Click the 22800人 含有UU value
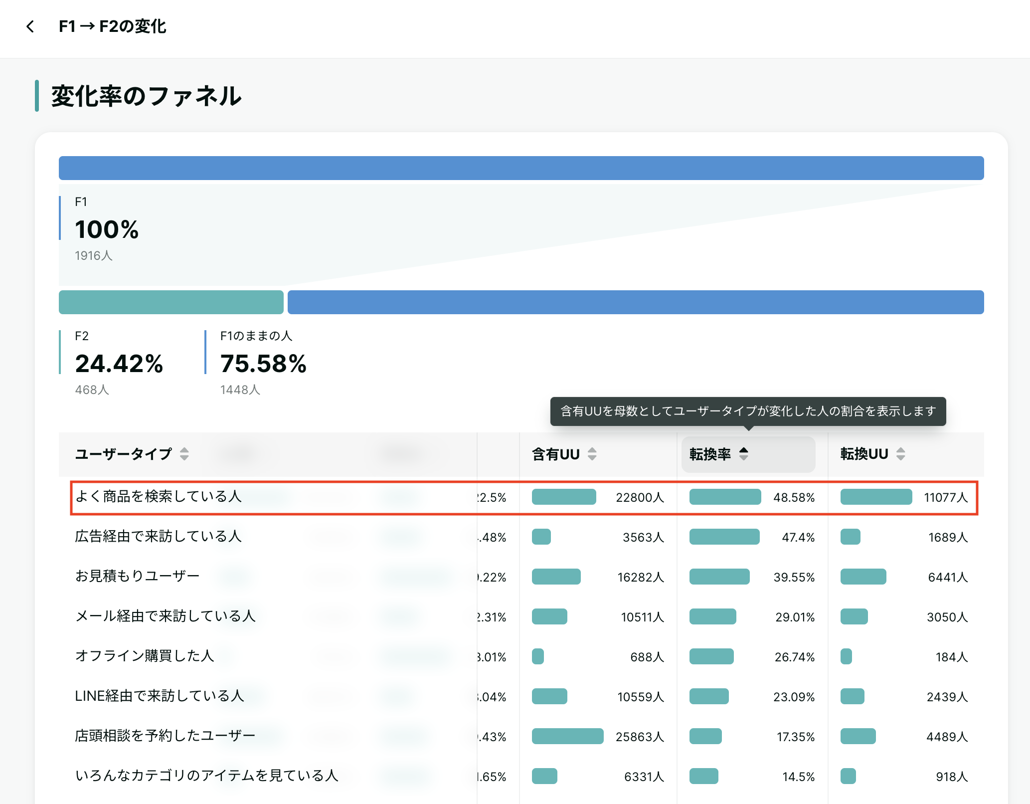 640,497
